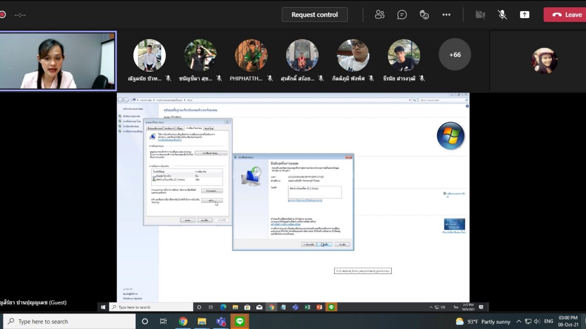Open Cortana circle on host taskbar
Viewport: 586px width, 329px height.
(145, 321)
